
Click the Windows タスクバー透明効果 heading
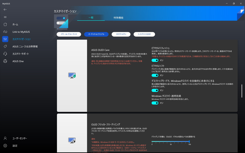tap(166, 96)
